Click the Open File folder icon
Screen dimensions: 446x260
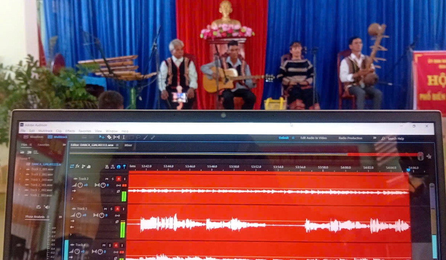point(22,152)
